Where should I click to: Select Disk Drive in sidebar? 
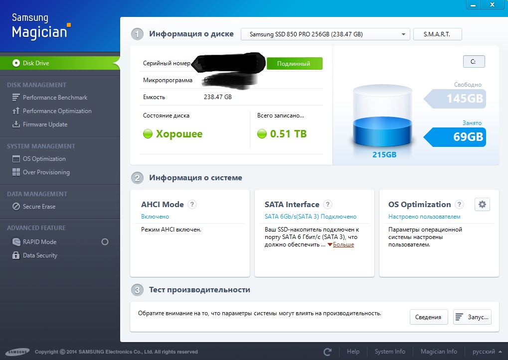point(60,63)
